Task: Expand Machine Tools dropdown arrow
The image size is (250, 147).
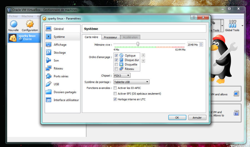Action: pos(222,26)
